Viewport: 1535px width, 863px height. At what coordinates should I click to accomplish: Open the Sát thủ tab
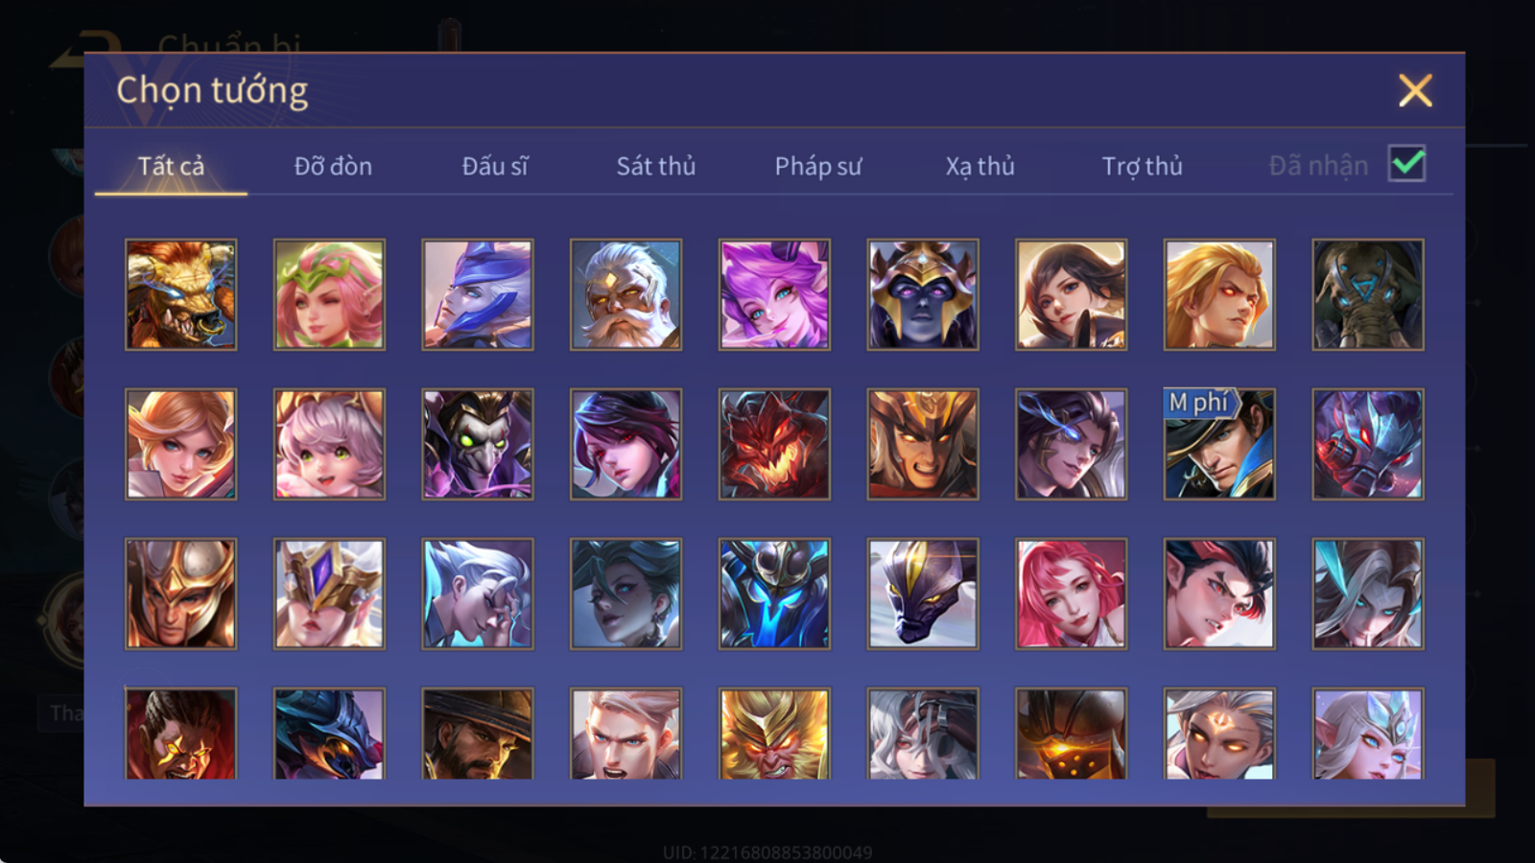point(655,166)
